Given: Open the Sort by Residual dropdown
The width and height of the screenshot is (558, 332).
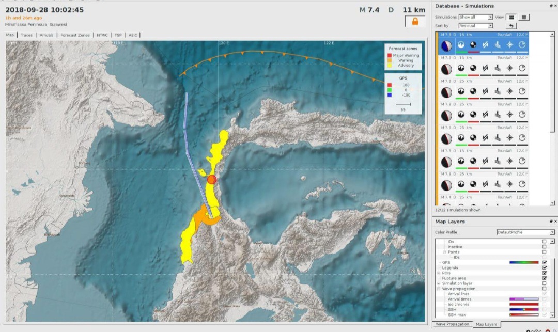Looking at the screenshot, I should coord(475,26).
